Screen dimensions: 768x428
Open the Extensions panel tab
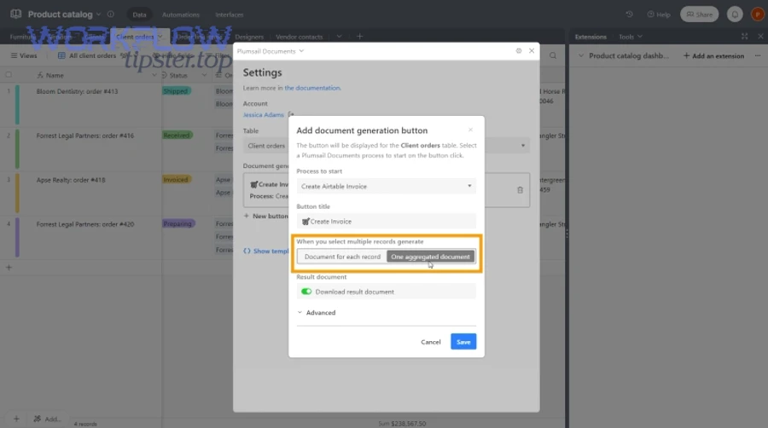591,37
